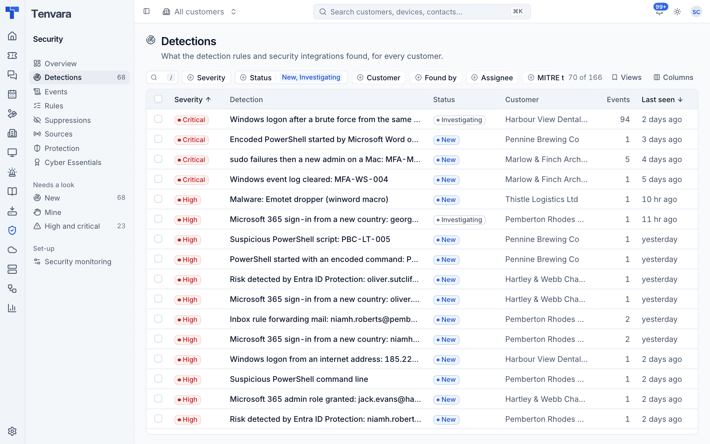Open the calendar rail icon
Image resolution: width=710 pixels, height=444 pixels.
12,94
